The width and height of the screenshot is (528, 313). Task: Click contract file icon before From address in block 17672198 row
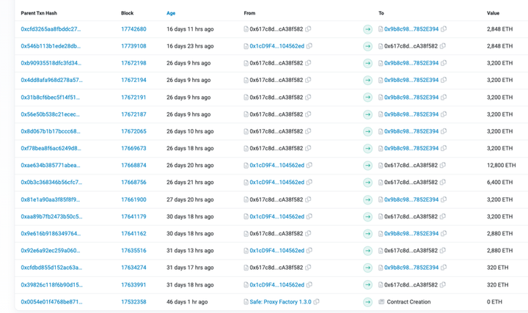(x=246, y=63)
